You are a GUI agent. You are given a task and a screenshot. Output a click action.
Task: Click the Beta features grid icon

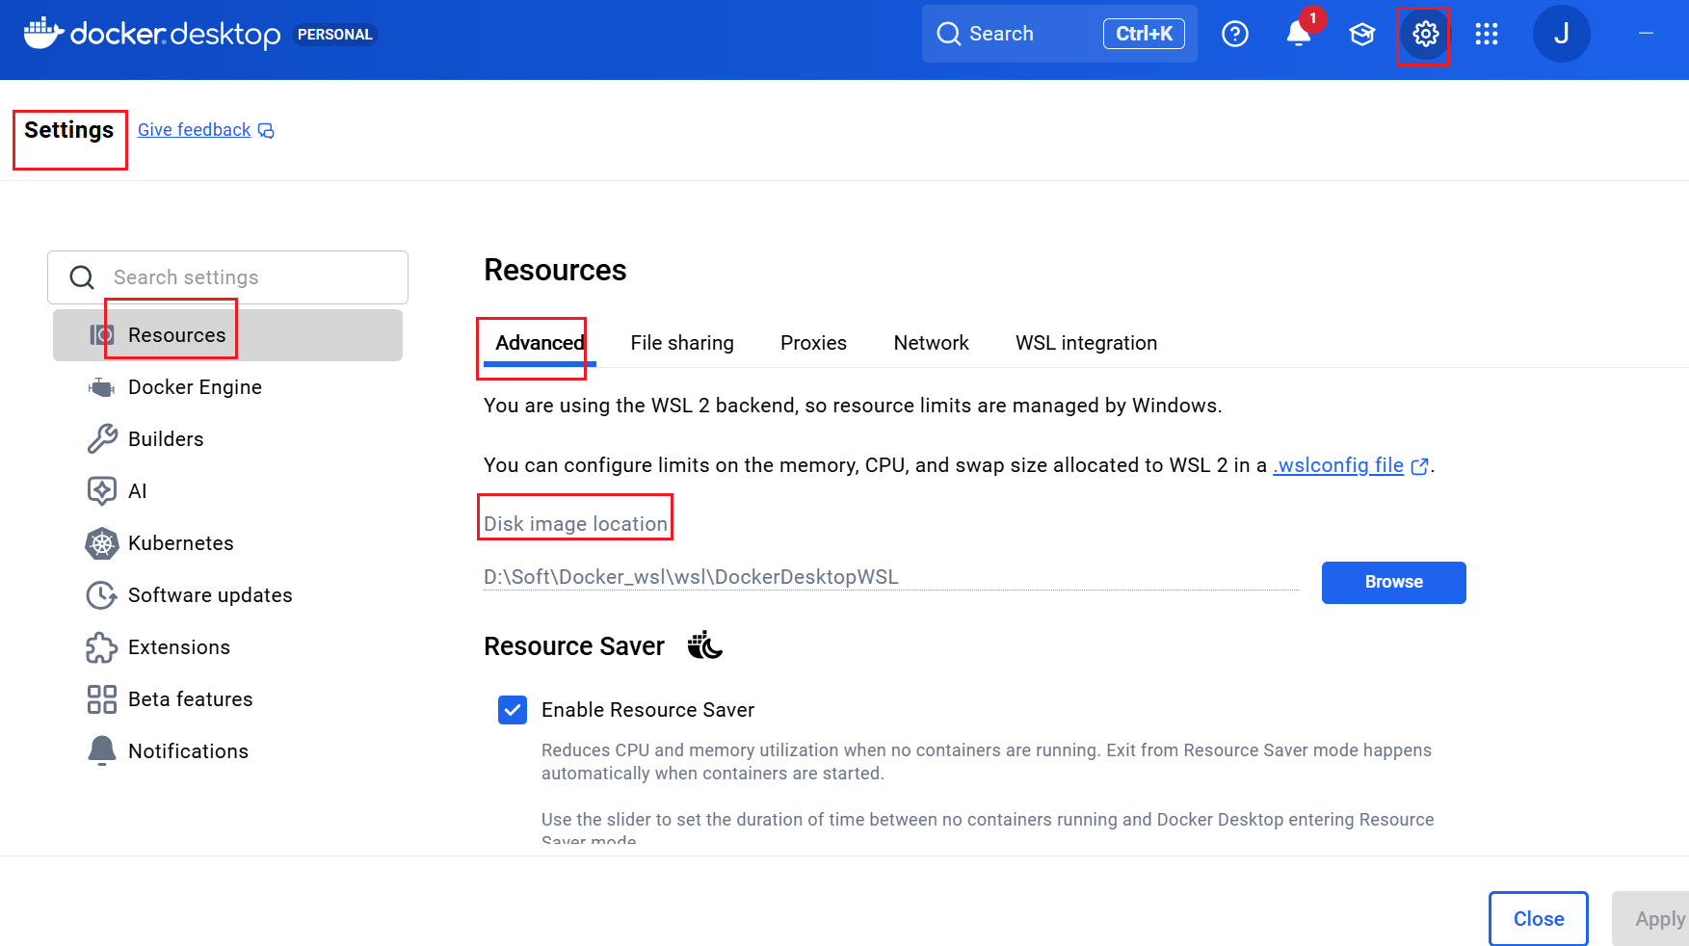pyautogui.click(x=101, y=699)
